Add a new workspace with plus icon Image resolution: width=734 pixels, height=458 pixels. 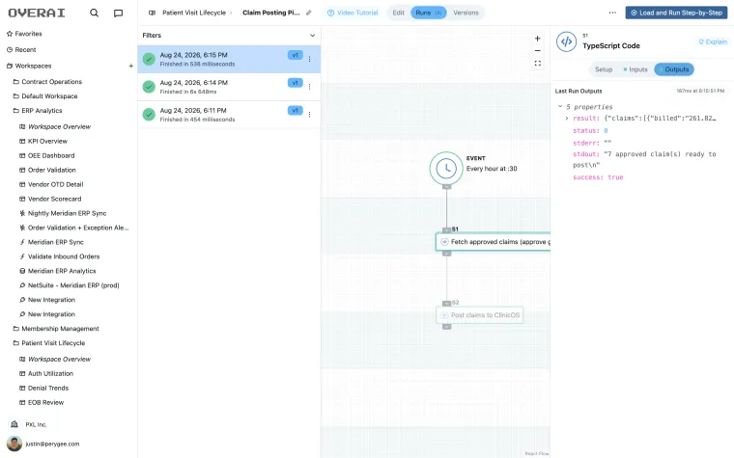click(x=131, y=66)
